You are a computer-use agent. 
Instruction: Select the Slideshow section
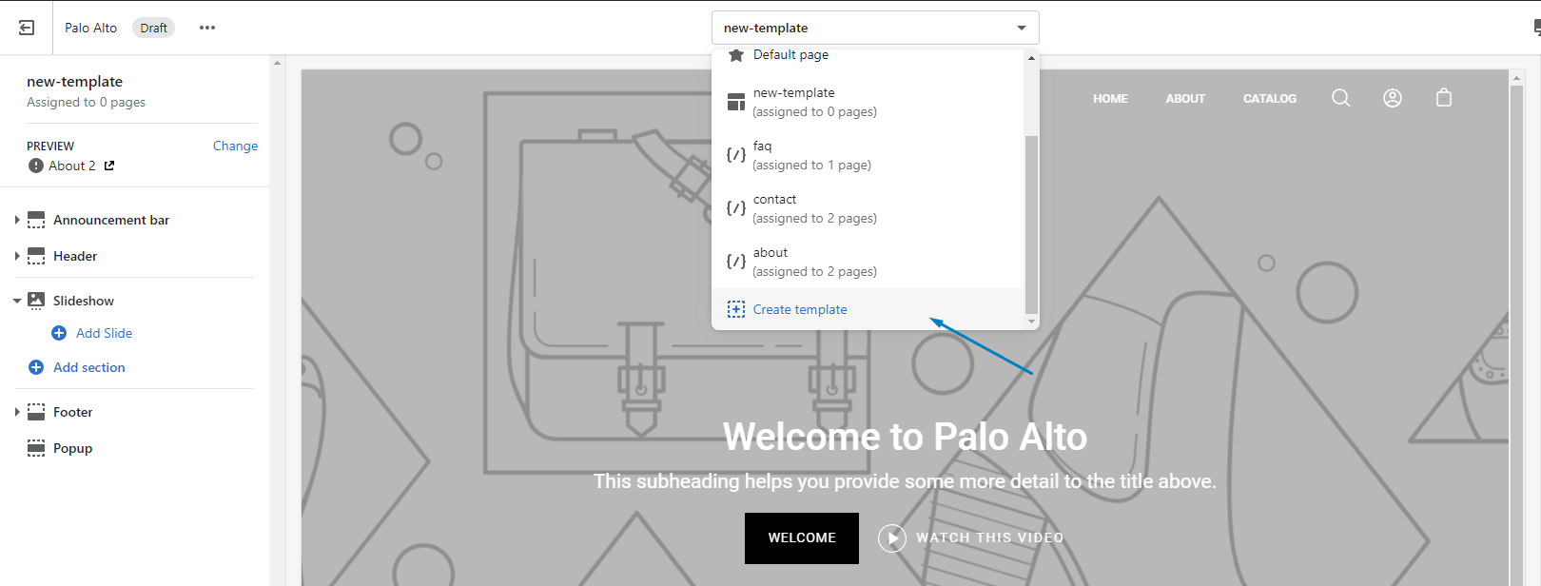(x=84, y=301)
